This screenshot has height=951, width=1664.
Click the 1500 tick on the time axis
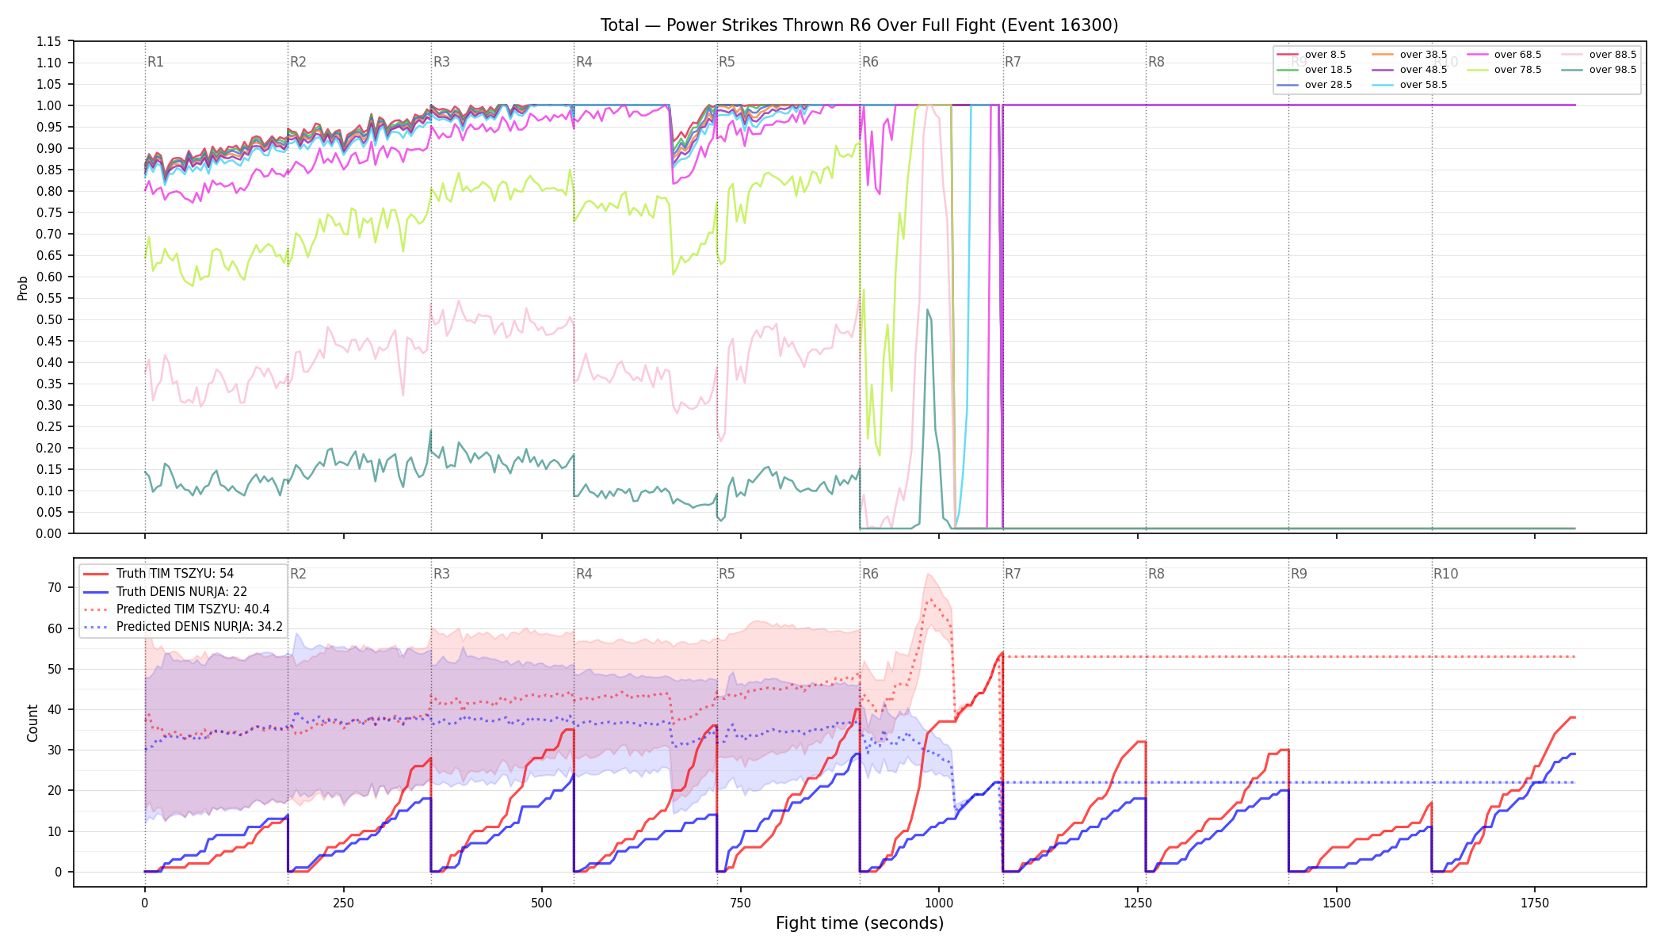pyautogui.click(x=1337, y=903)
